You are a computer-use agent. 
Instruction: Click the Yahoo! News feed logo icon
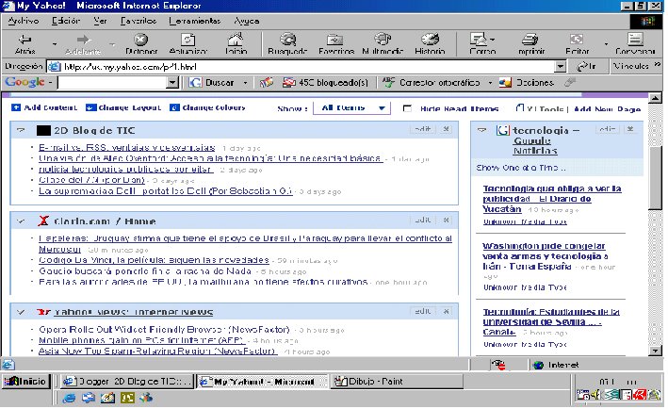click(43, 312)
